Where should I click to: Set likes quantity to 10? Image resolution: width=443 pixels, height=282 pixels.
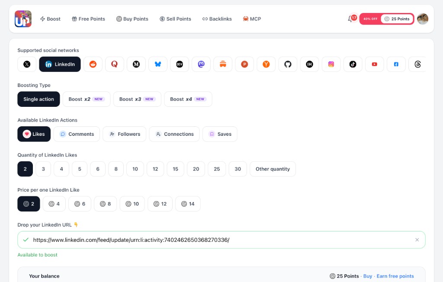tap(135, 169)
